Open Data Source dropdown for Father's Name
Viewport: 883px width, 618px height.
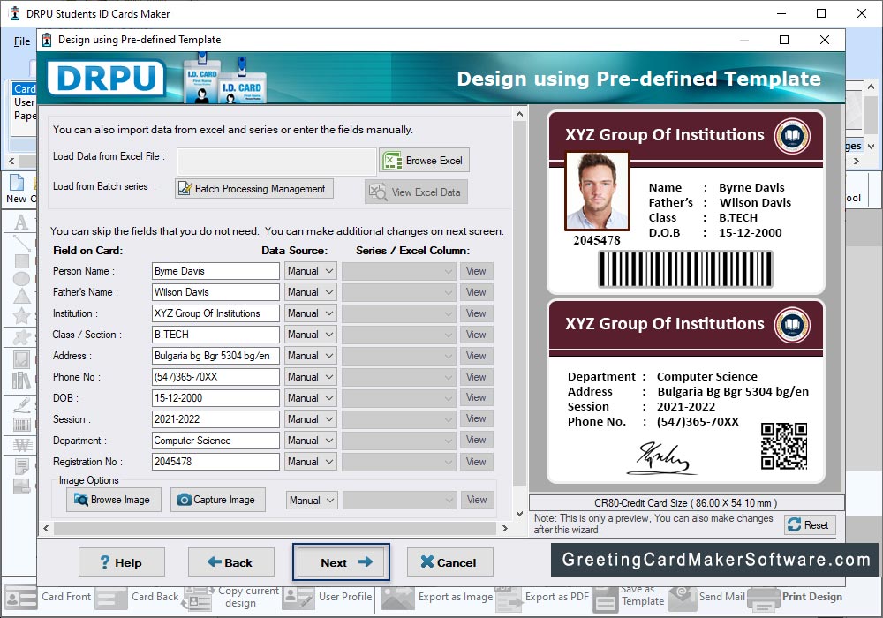coord(310,292)
